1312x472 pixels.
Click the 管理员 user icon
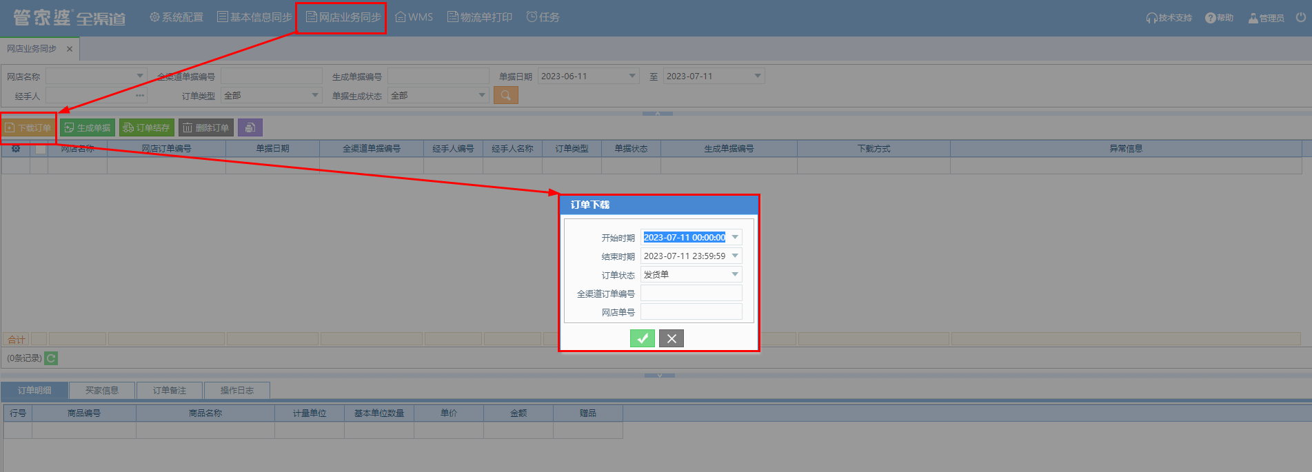1253,18
